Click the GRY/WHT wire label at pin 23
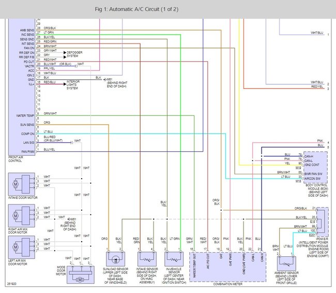This screenshot has height=293, width=336. (x=50, y=51)
